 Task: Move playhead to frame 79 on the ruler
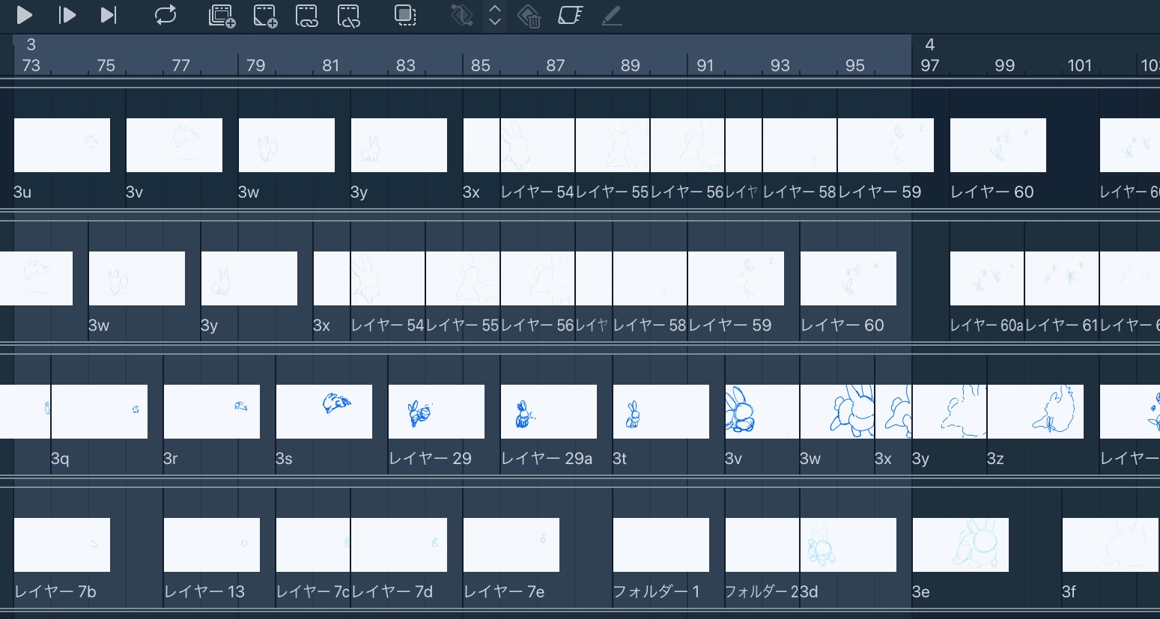[256, 65]
